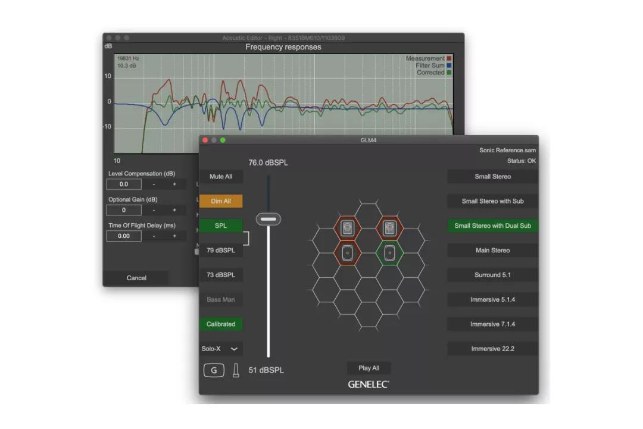The height and width of the screenshot is (429, 643).
Task: Click the measurement microphone icon
Action: click(236, 370)
